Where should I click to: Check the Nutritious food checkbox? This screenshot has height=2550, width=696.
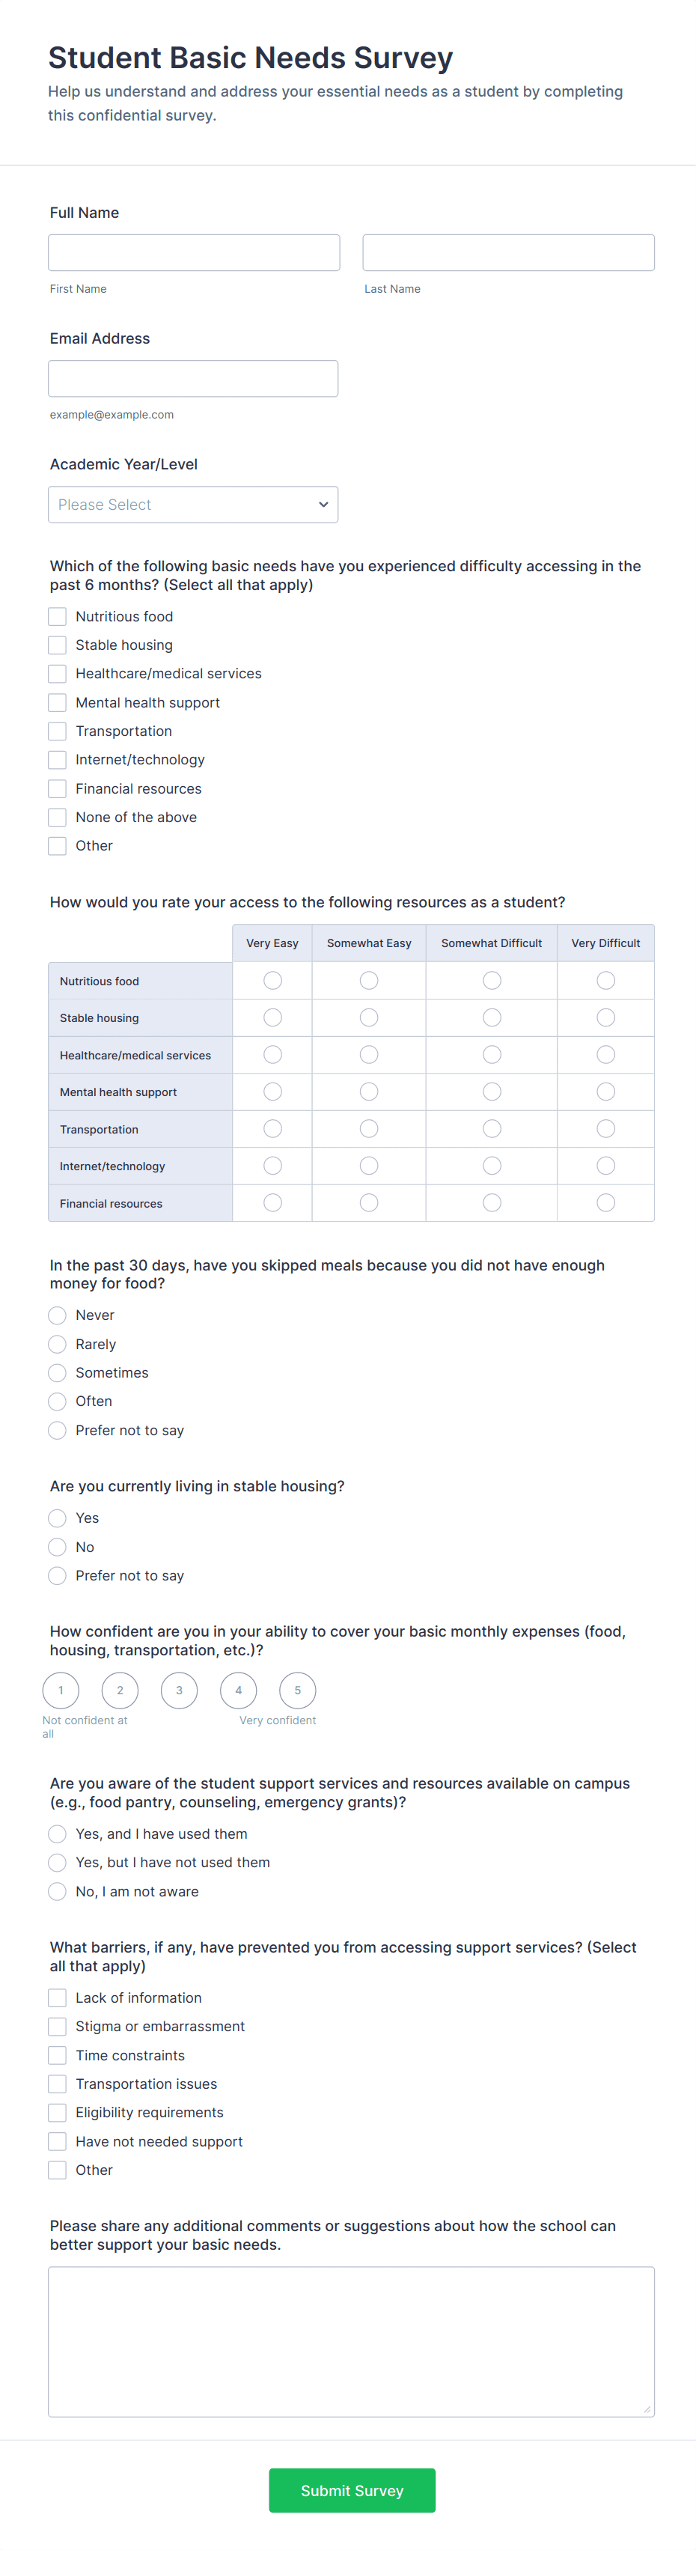[x=58, y=615]
